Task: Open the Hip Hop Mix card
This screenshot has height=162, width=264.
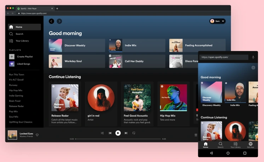Action: tap(173, 104)
